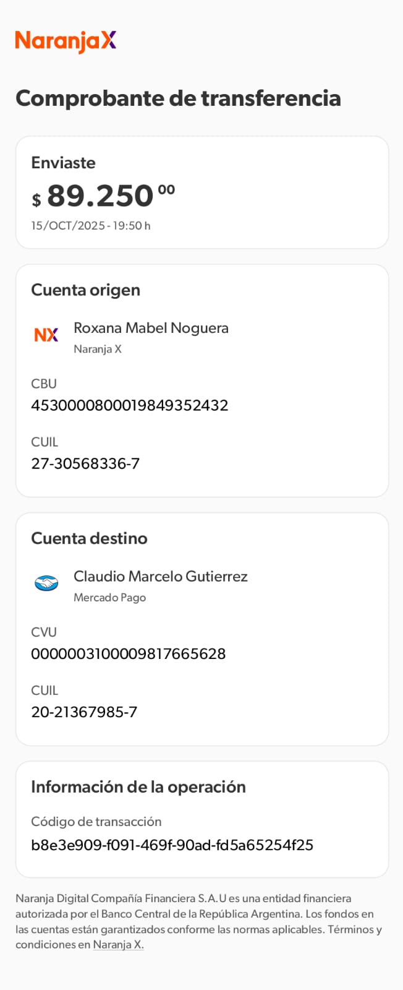Select destination CUIL 20-21367985-7
The width and height of the screenshot is (403, 990).
click(84, 712)
